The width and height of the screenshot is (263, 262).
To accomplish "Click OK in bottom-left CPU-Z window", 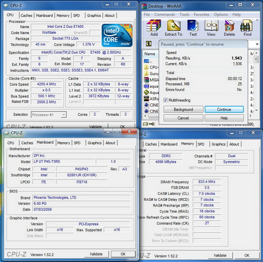I will coord(123,254).
